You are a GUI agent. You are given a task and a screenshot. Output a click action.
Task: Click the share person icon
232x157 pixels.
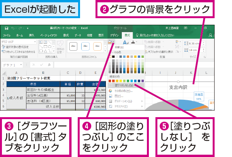tap(210, 35)
